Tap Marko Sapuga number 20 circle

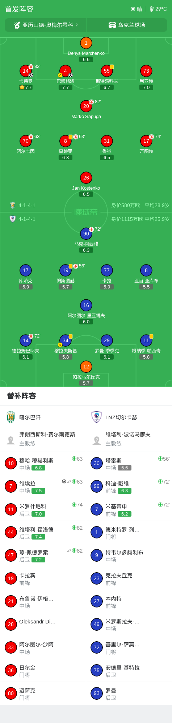coord(86,106)
